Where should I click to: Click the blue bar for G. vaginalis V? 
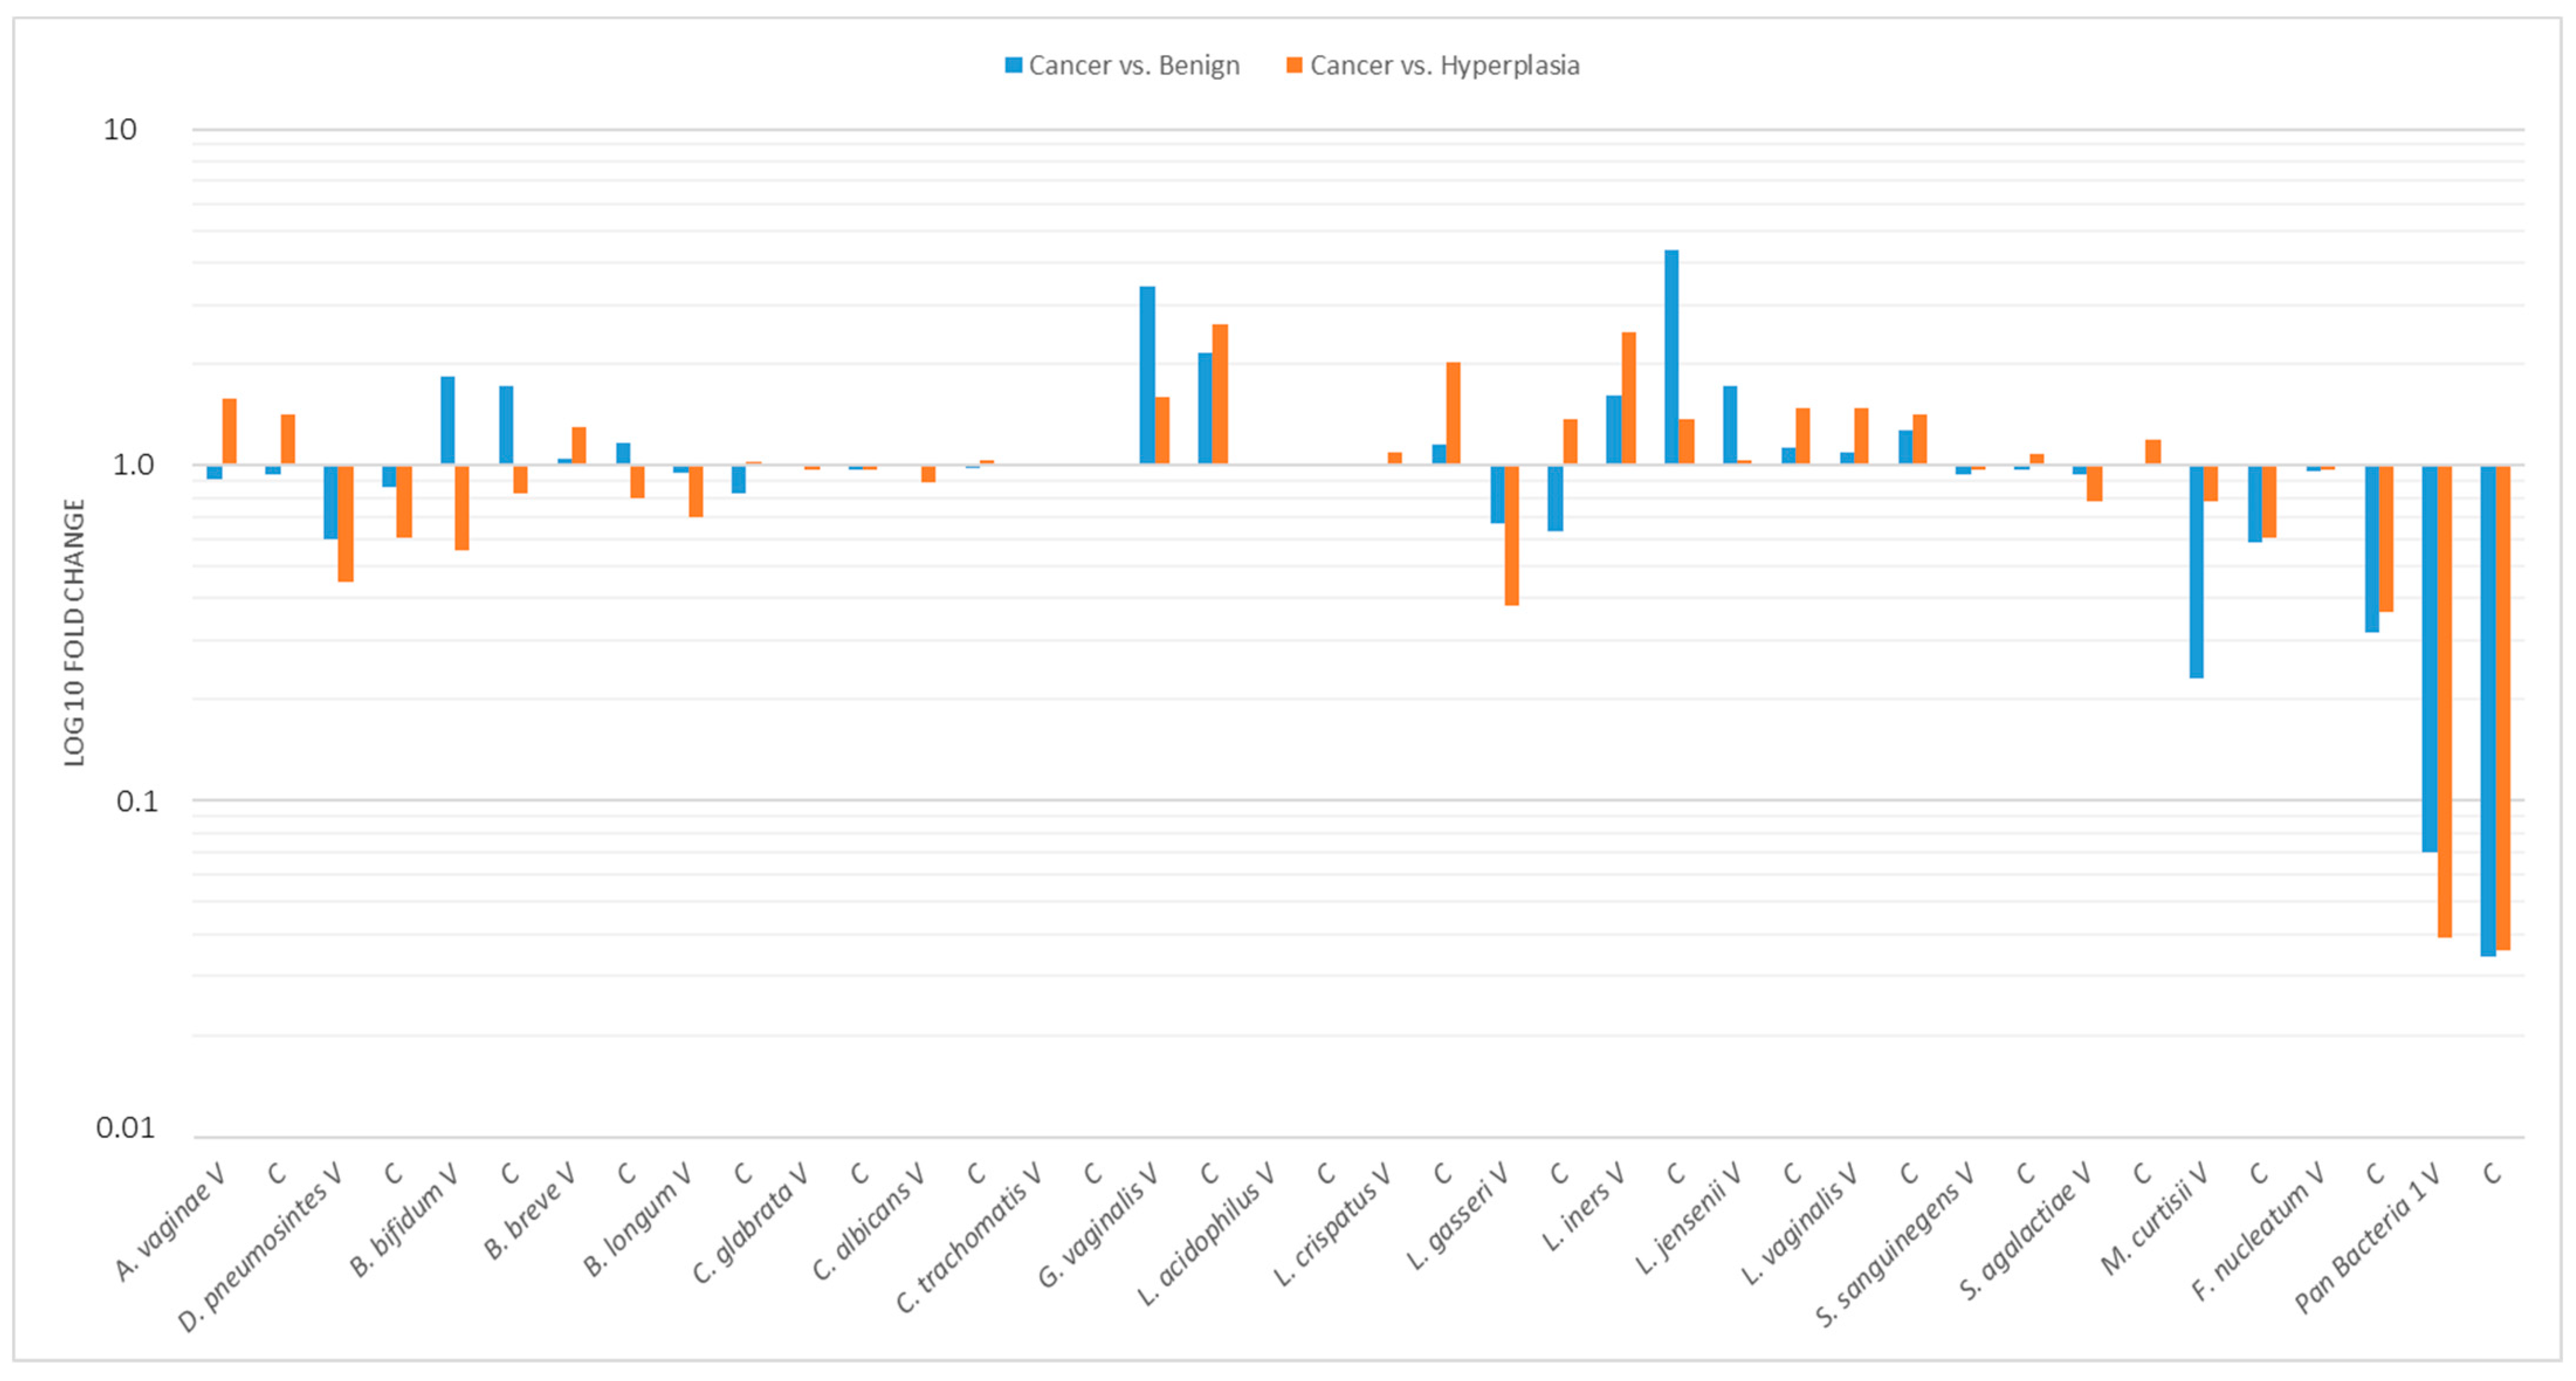1147,374
